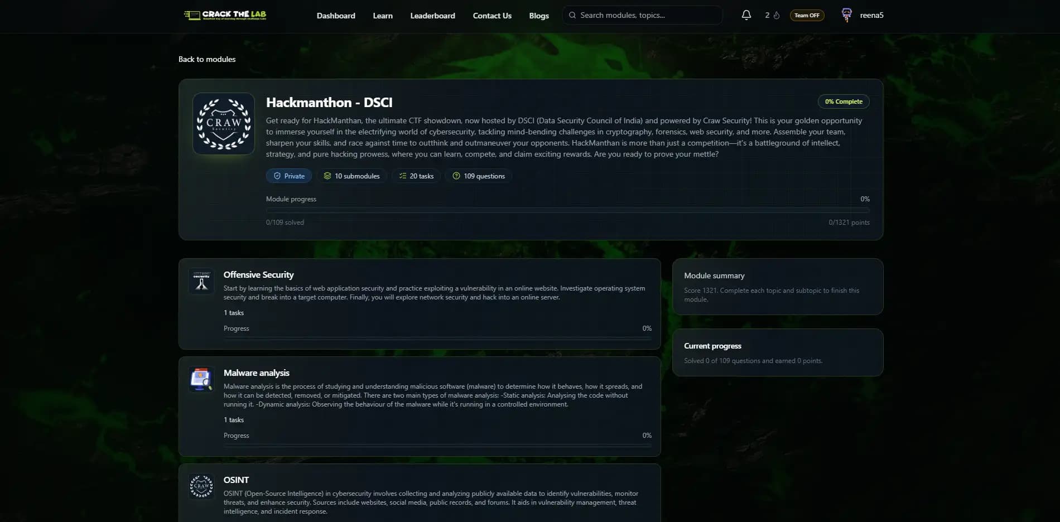
Task: Click the Crack The Lab logo
Action: tap(225, 15)
